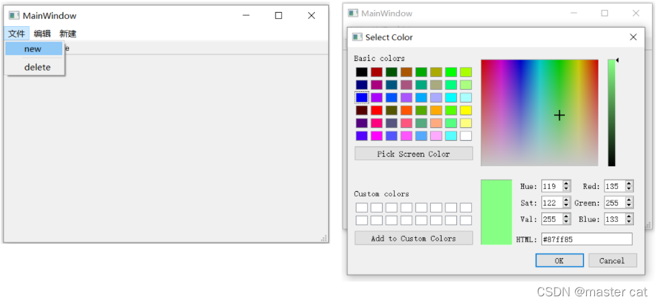Click the green luminance gradient slider bar
The image size is (658, 303).
tap(611, 113)
